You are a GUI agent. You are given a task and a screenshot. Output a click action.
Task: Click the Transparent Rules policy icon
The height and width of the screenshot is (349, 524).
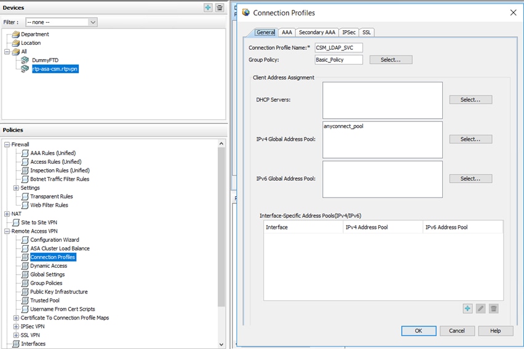25,196
